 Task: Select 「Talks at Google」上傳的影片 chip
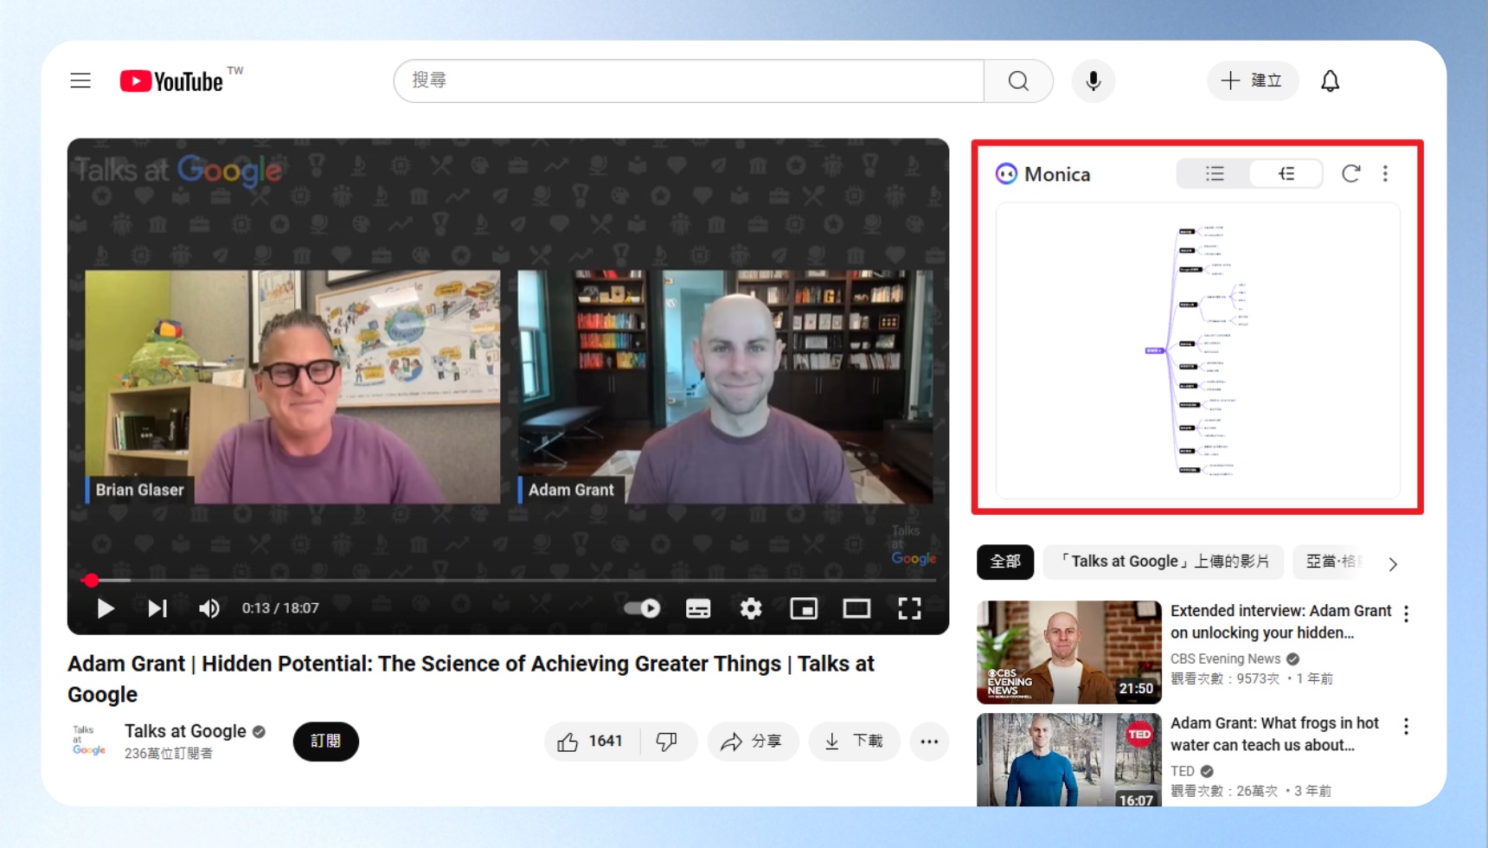(1163, 562)
